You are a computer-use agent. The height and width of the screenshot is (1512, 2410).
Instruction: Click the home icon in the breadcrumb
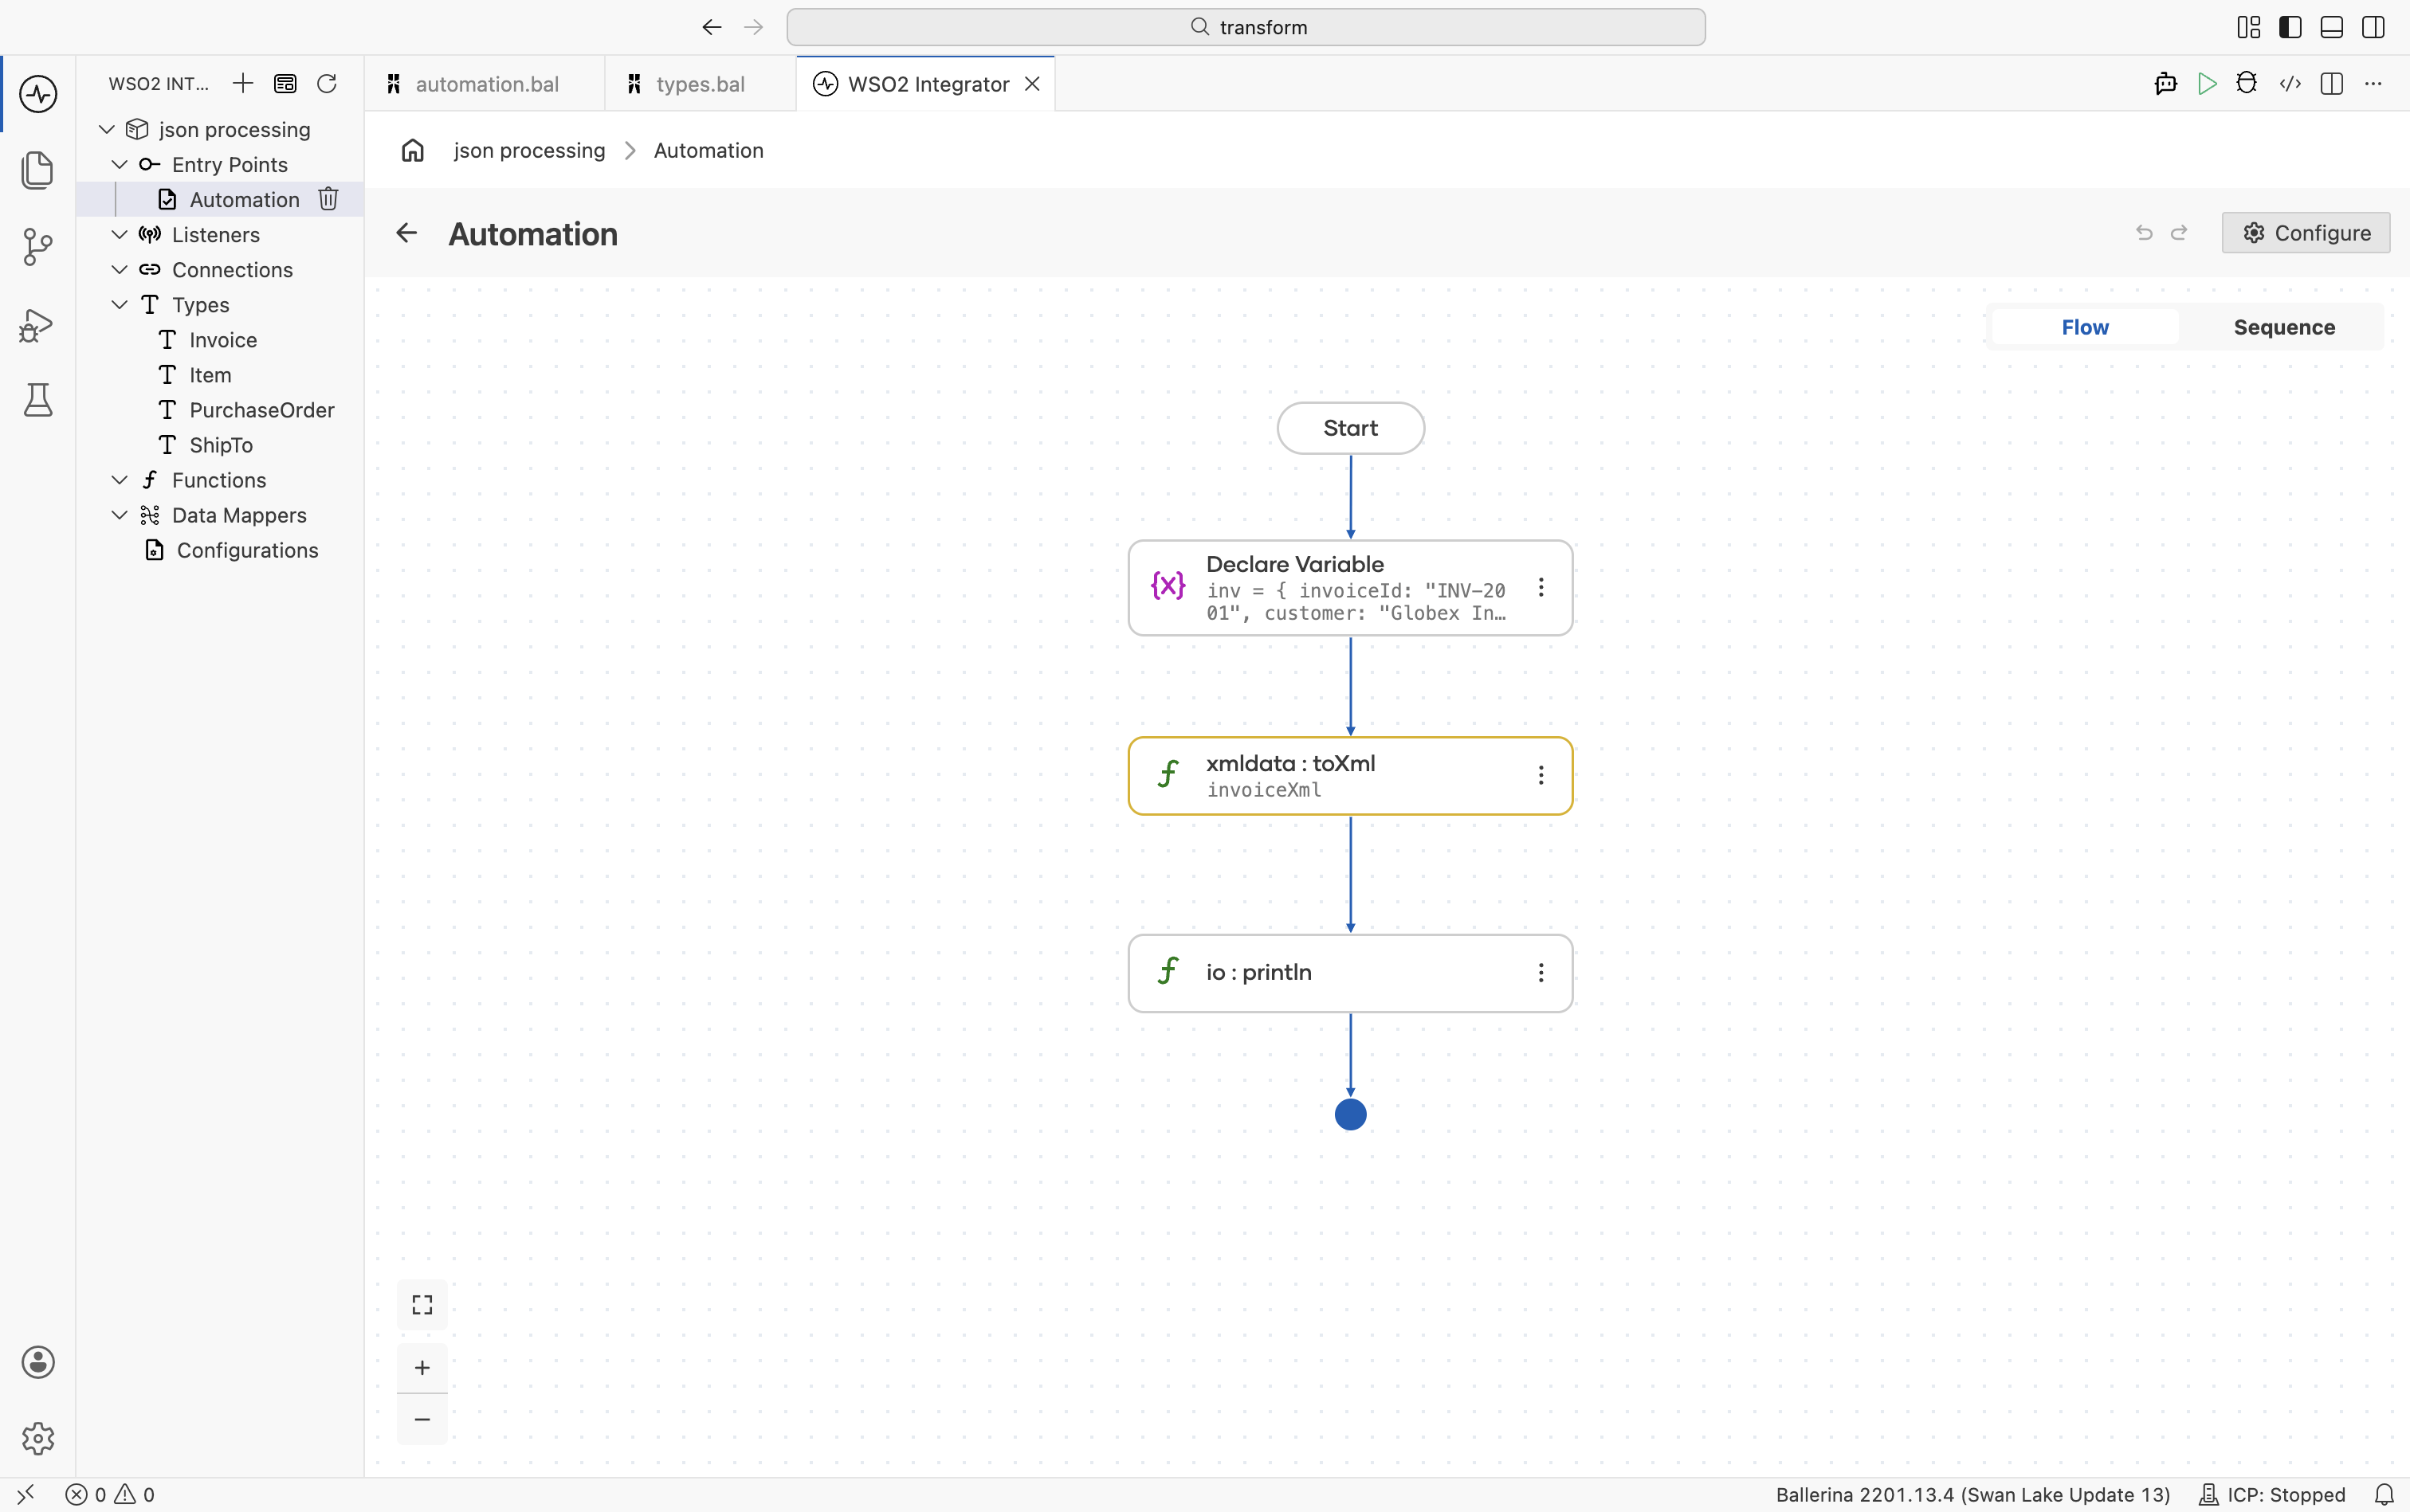(x=413, y=150)
